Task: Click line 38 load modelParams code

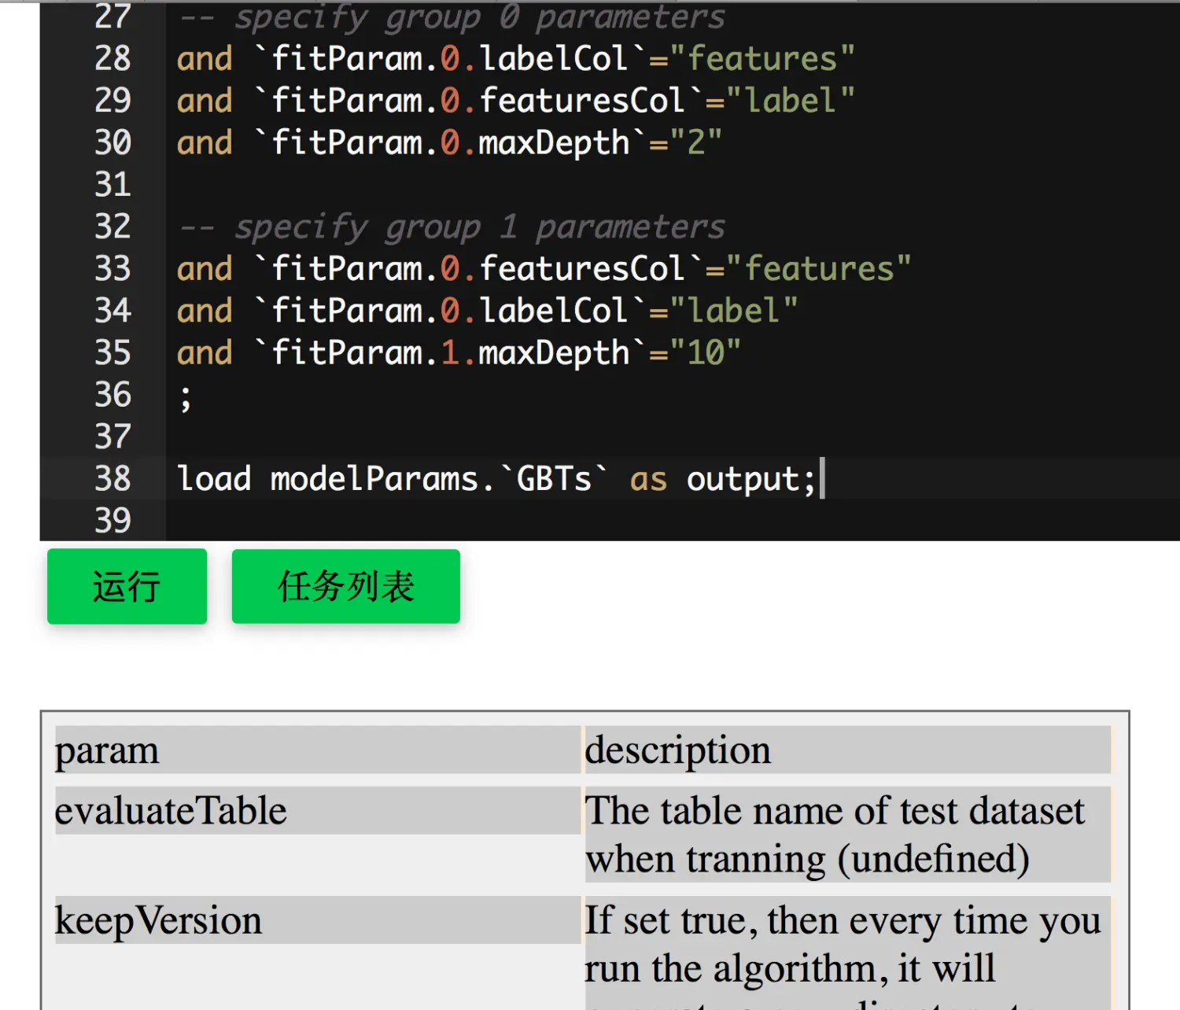Action: pyautogui.click(x=497, y=478)
